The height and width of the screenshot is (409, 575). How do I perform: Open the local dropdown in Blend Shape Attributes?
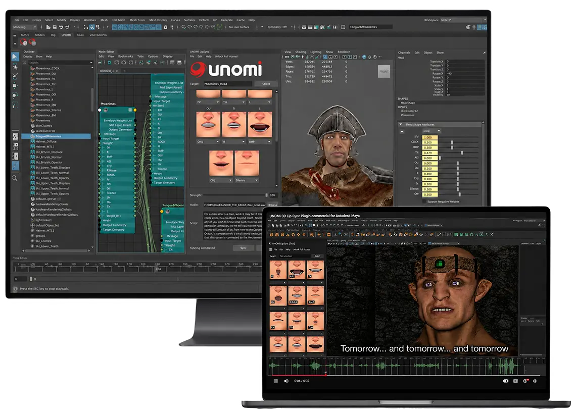(432, 131)
